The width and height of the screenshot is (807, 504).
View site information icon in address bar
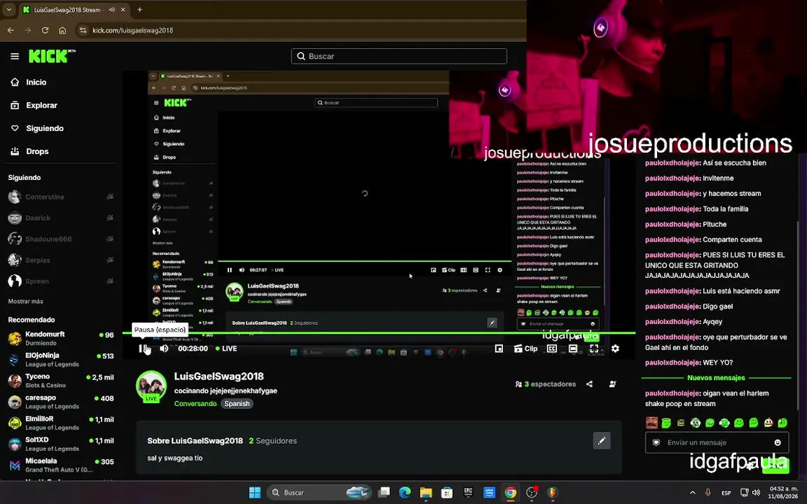click(x=83, y=30)
